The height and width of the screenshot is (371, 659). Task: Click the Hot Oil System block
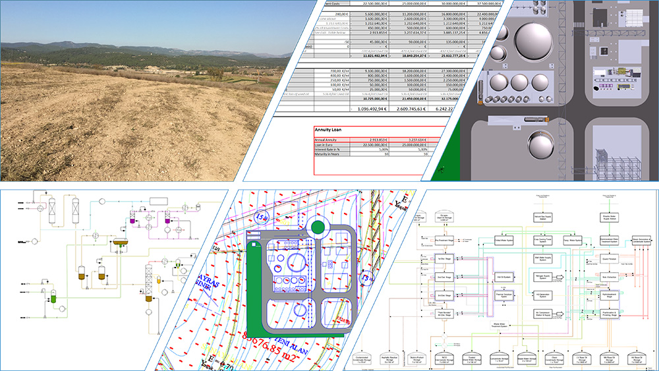pyautogui.click(x=503, y=277)
